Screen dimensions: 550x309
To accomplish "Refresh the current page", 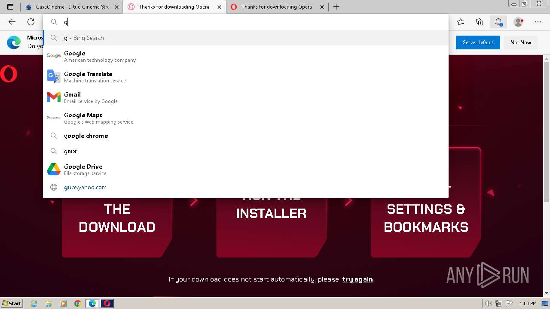I will (x=31, y=22).
